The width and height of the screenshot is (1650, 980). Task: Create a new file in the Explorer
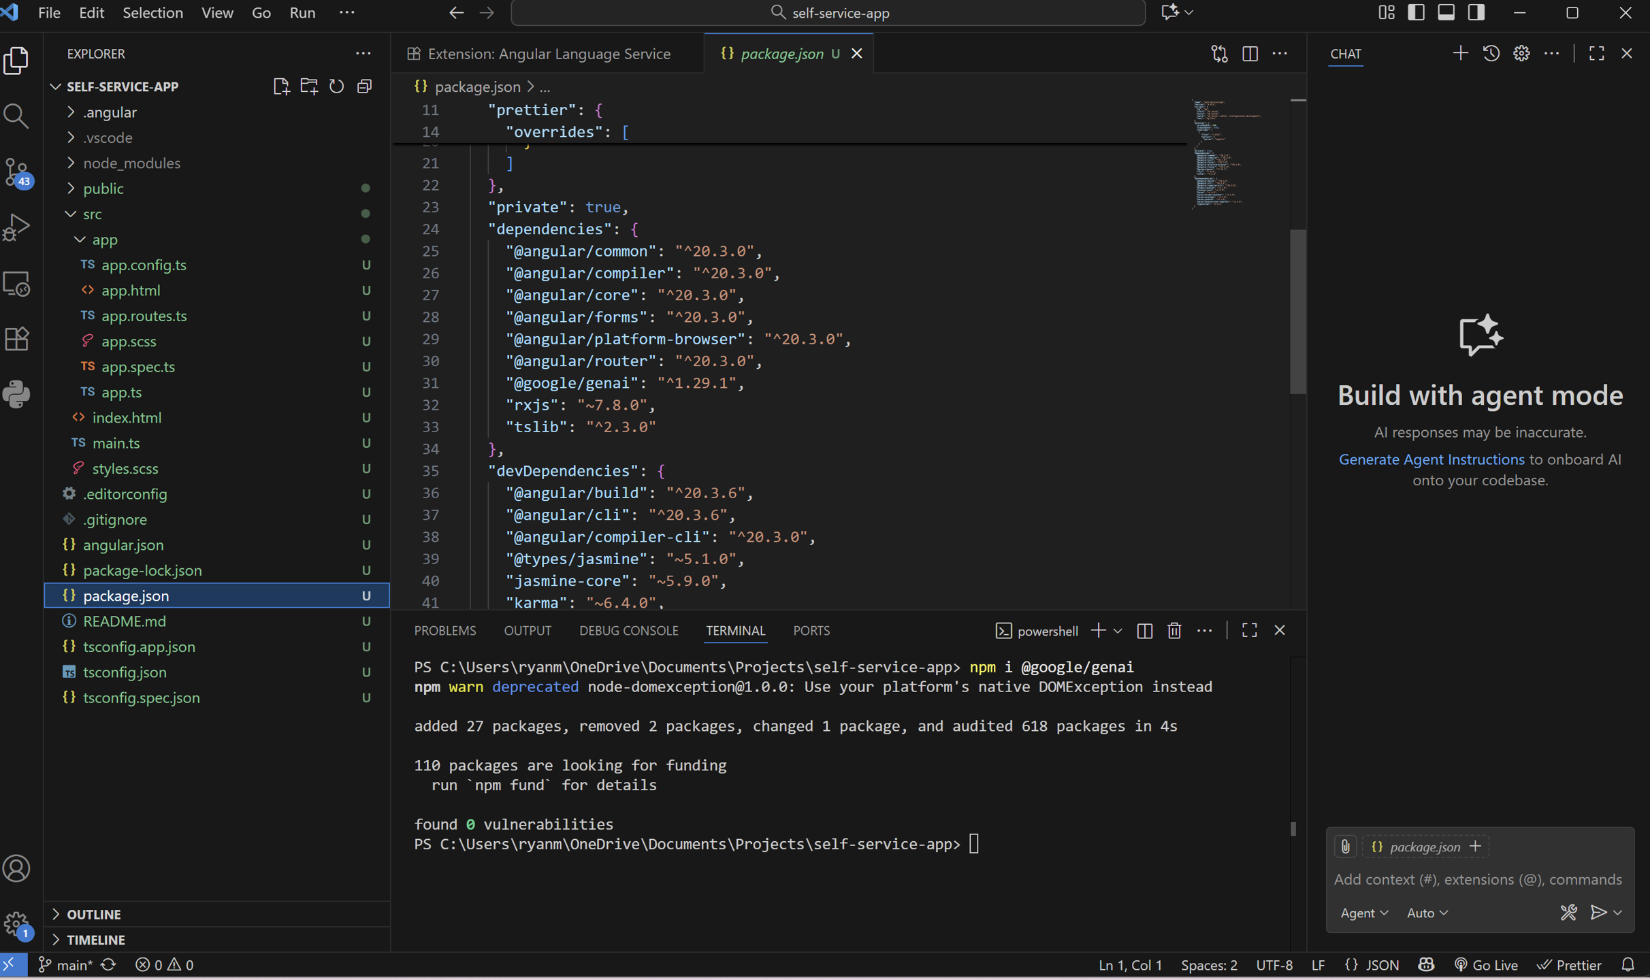(x=280, y=86)
